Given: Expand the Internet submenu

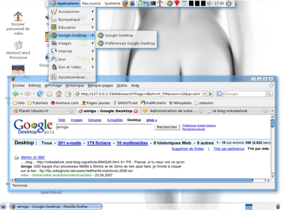Looking at the screenshot, I should [72, 51].
